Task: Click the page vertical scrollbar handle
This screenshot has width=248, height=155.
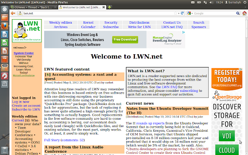Action: coord(246,28)
